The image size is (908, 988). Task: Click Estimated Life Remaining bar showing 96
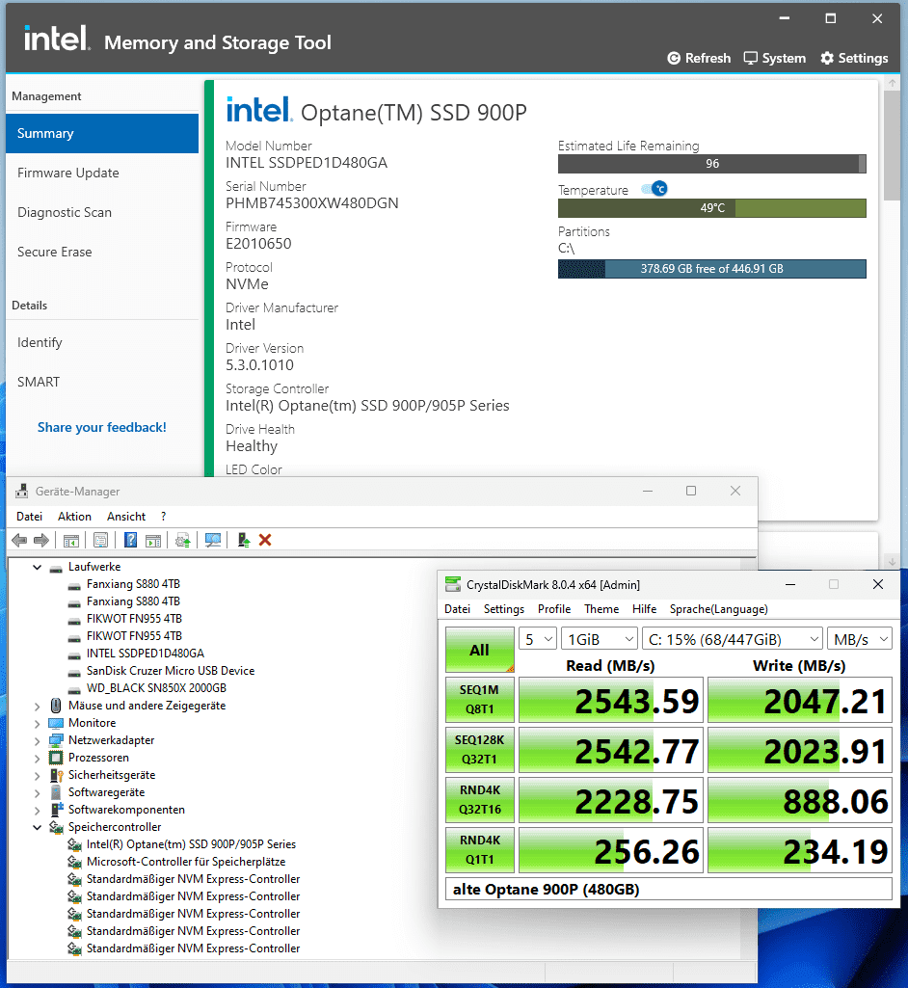[x=712, y=164]
